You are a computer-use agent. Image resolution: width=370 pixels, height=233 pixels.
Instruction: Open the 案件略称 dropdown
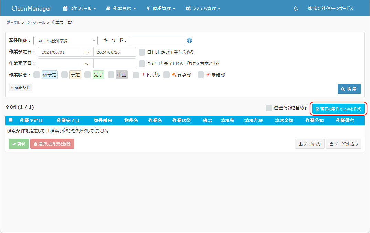pos(65,41)
